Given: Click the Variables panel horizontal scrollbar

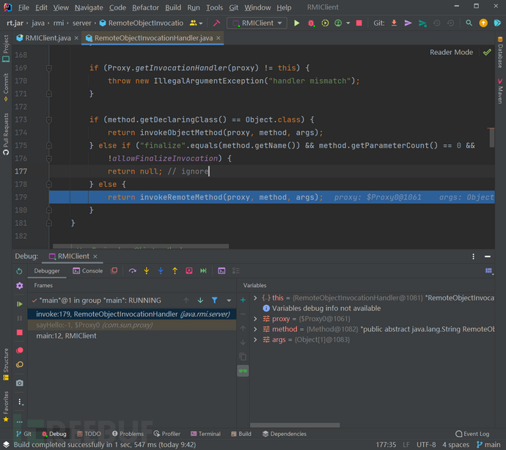Looking at the screenshot, I should point(295,425).
